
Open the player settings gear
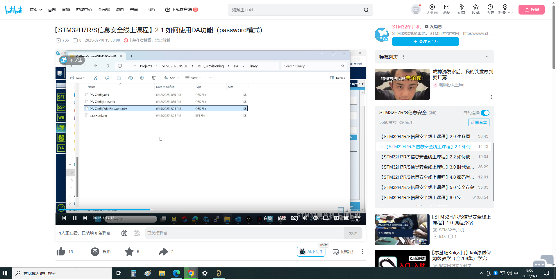pyautogui.click(x=315, y=218)
